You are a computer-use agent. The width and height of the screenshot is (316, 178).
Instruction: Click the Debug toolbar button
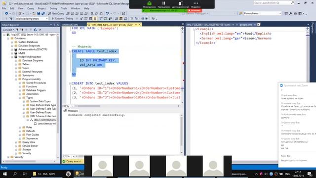coord(69,19)
